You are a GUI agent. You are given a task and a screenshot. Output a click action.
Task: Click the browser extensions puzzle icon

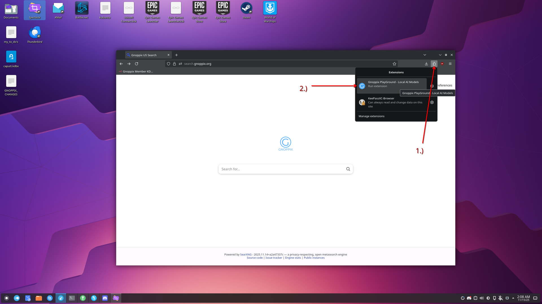(x=434, y=64)
